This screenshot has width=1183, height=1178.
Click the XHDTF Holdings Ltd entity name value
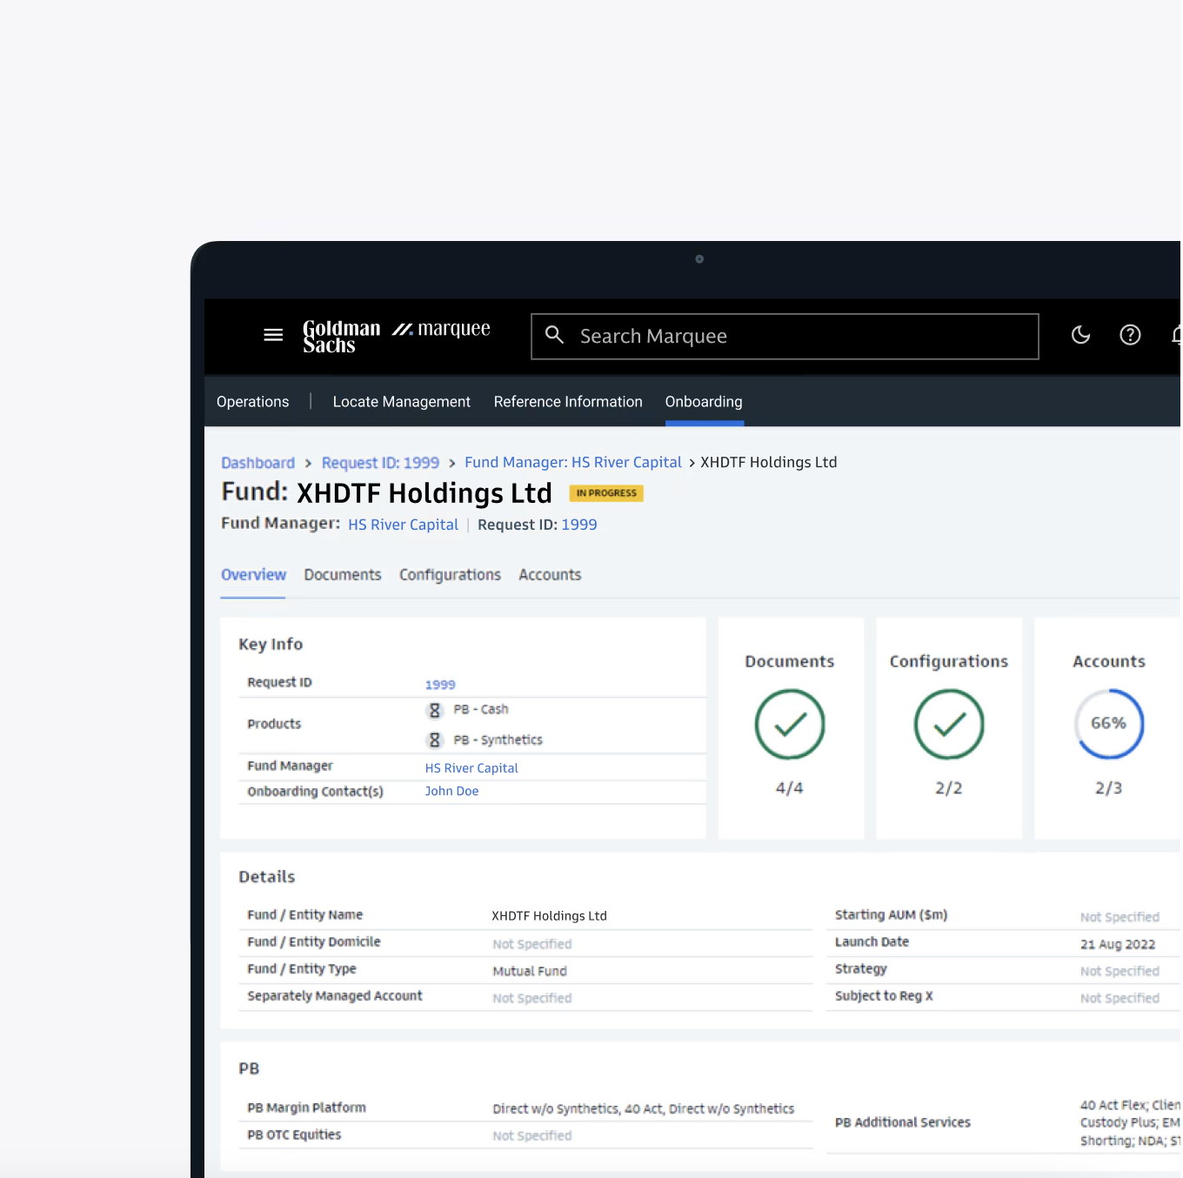click(549, 916)
